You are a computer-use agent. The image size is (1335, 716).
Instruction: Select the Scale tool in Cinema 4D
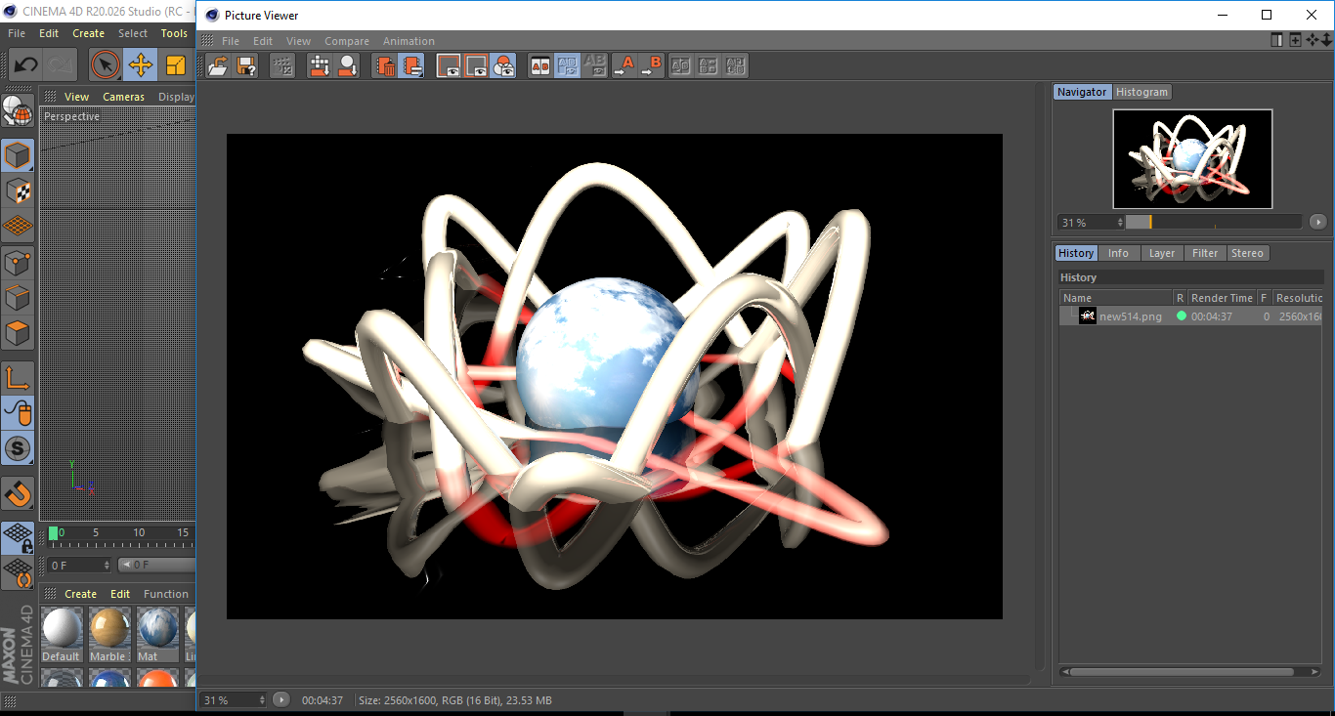[x=176, y=65]
